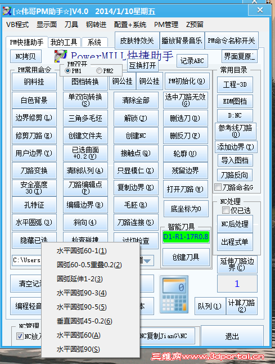Viewport: 275px width, 364px height.
Task: Tick the 仅已选 checkbox
Action: [226, 210]
